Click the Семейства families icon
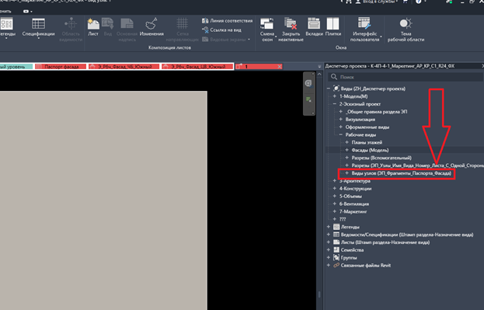This screenshot has width=484, height=310. coord(336,249)
